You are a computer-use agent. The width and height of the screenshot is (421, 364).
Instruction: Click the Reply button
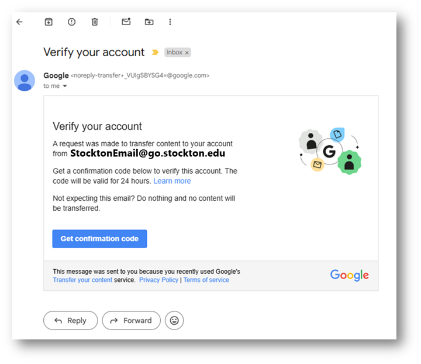71,321
